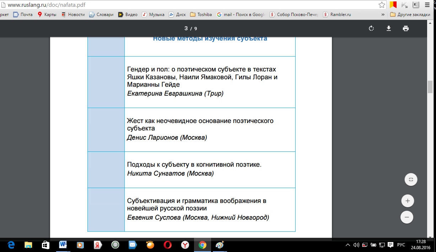Zoom in on the PDF with the plus button
The image size is (436, 252).
point(408,201)
